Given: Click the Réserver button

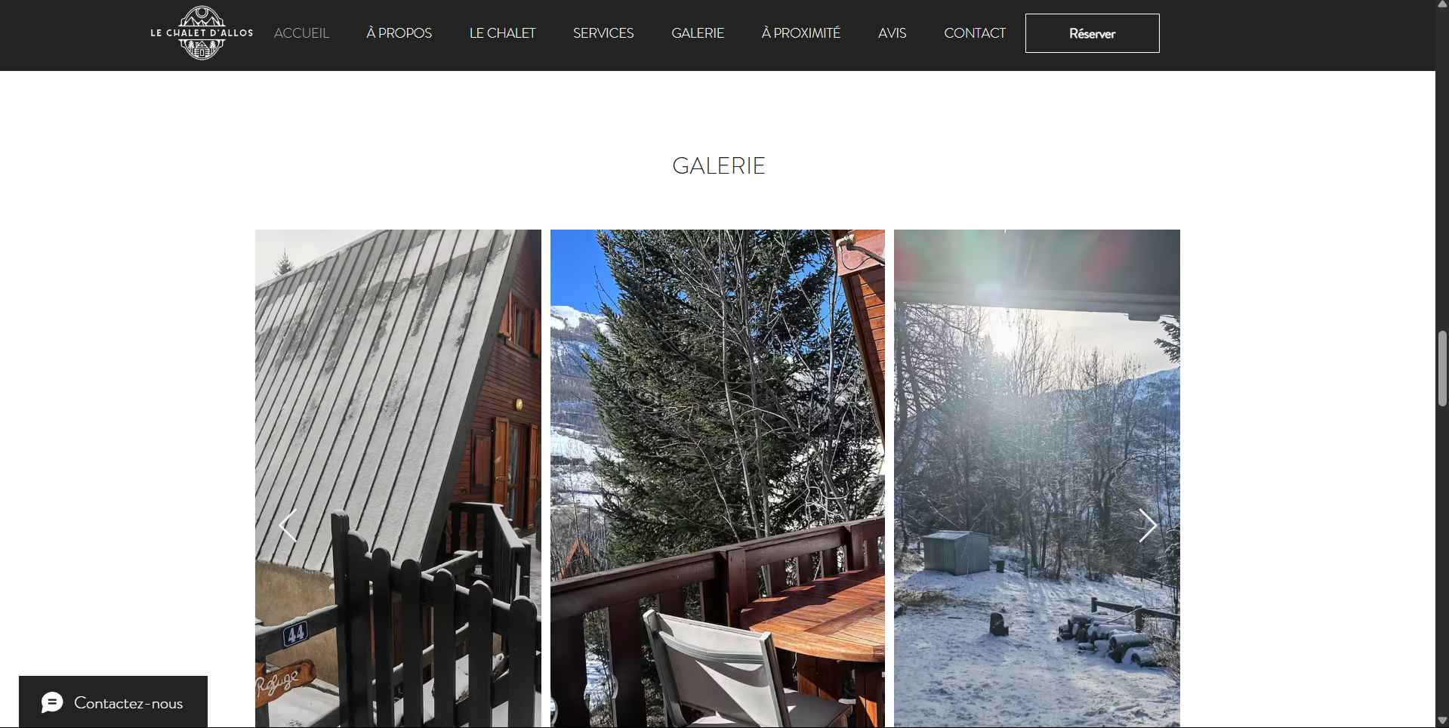Looking at the screenshot, I should tap(1092, 33).
